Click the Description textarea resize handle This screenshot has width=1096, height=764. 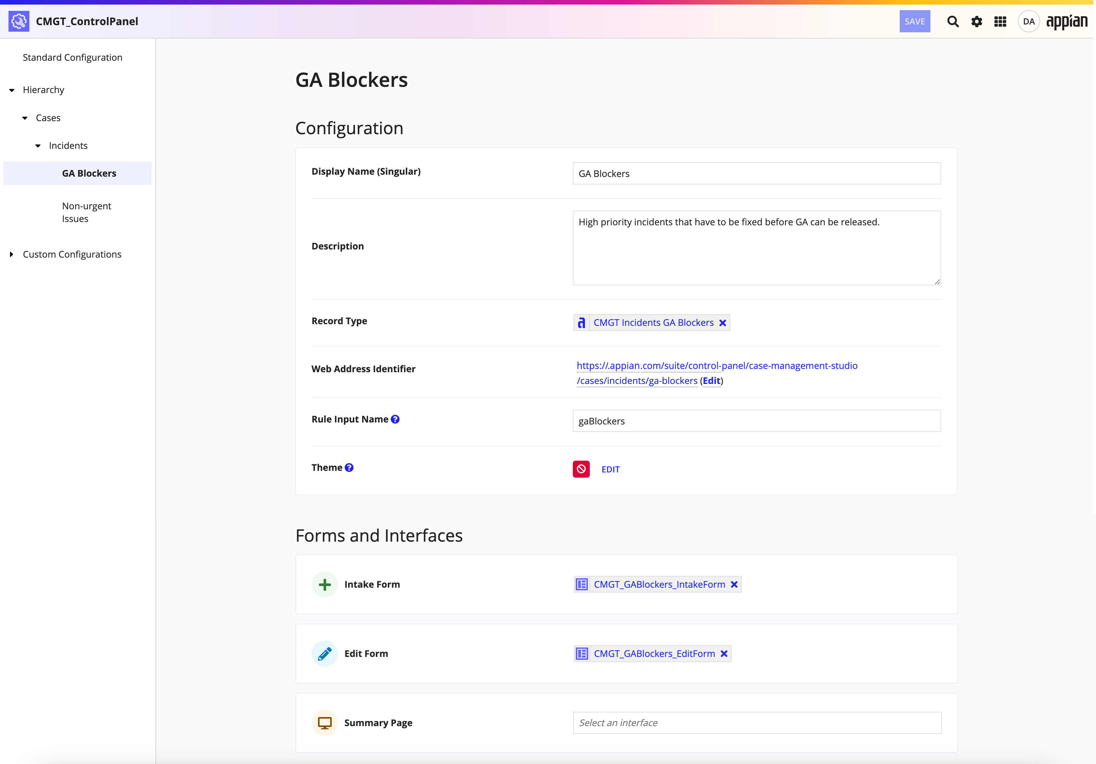(937, 281)
